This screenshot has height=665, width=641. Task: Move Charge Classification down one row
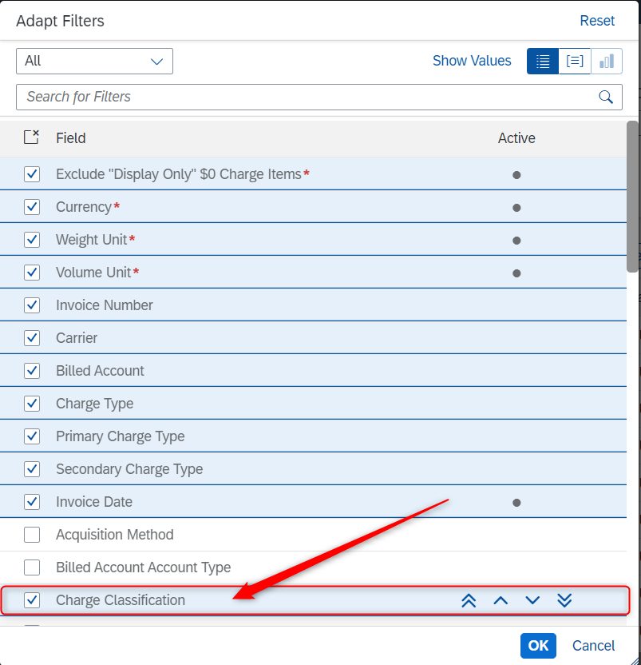pyautogui.click(x=532, y=600)
